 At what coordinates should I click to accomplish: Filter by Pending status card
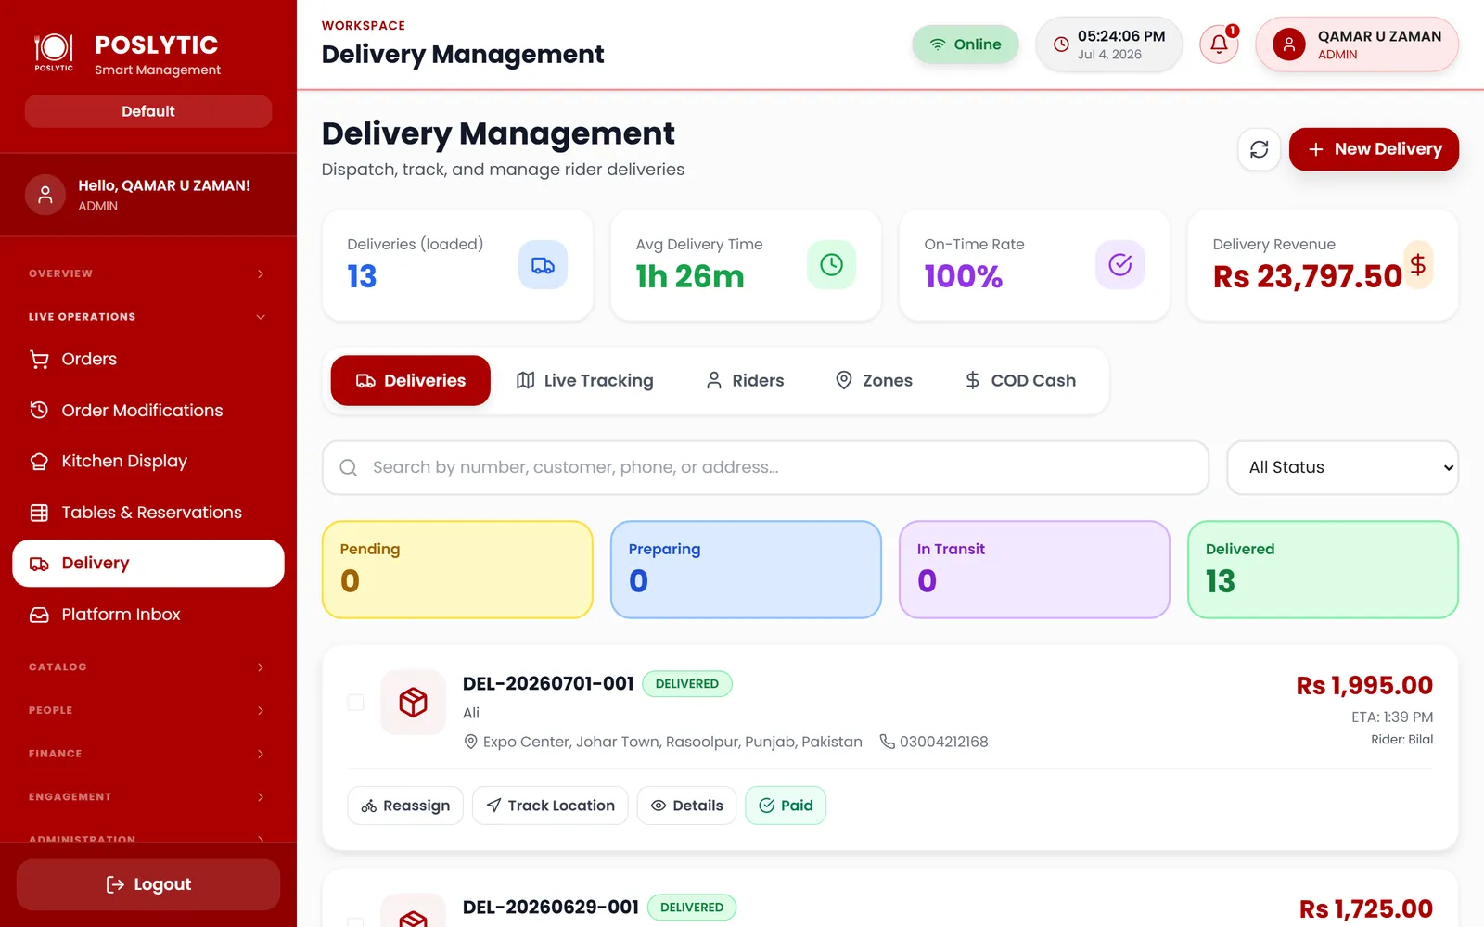coord(457,569)
